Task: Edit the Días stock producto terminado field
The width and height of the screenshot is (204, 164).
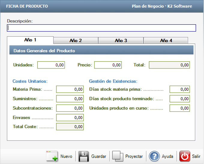Action: (x=180, y=99)
